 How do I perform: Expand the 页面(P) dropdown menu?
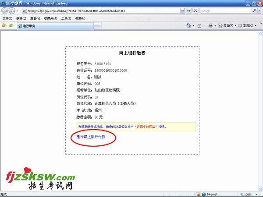[227, 26]
